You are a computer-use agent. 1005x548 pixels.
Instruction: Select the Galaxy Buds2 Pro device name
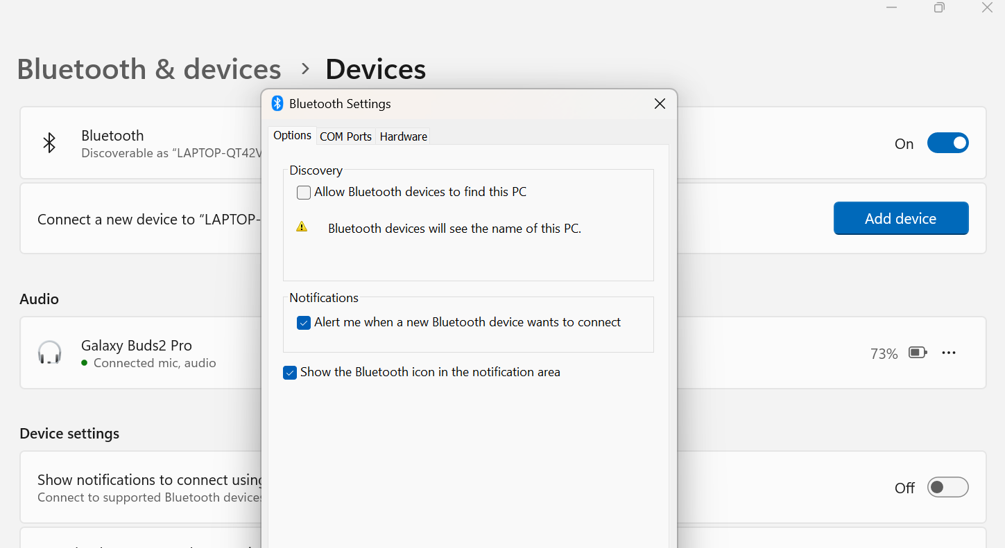(137, 345)
